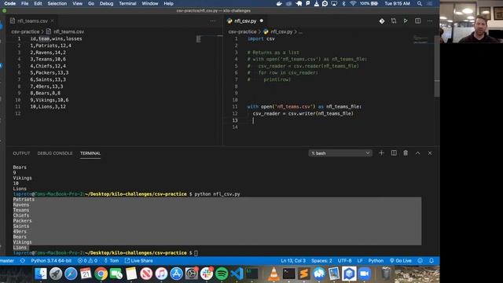Kill terminal with the trash icon
Image resolution: width=503 pixels, height=283 pixels.
(x=406, y=153)
